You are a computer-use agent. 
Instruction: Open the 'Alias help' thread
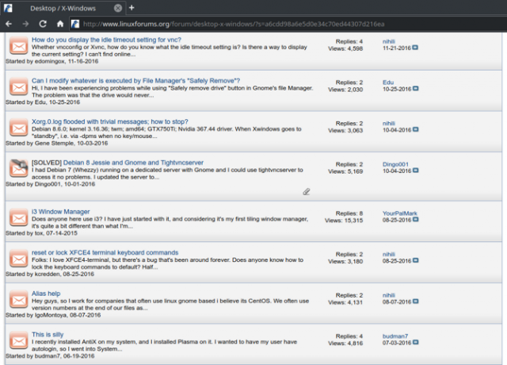tap(46, 294)
